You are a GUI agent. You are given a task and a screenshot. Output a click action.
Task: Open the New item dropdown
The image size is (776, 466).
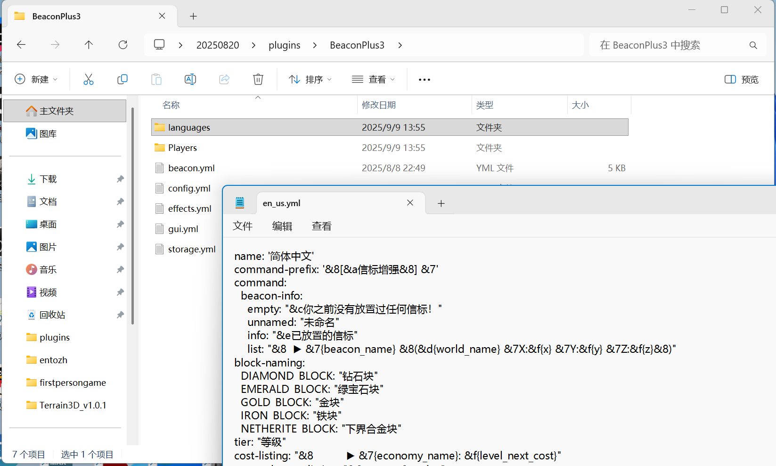click(36, 79)
